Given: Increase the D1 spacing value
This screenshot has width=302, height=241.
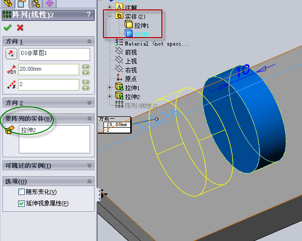Looking at the screenshot, I should (x=86, y=67).
